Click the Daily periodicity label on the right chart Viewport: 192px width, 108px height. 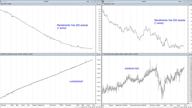click(180, 2)
